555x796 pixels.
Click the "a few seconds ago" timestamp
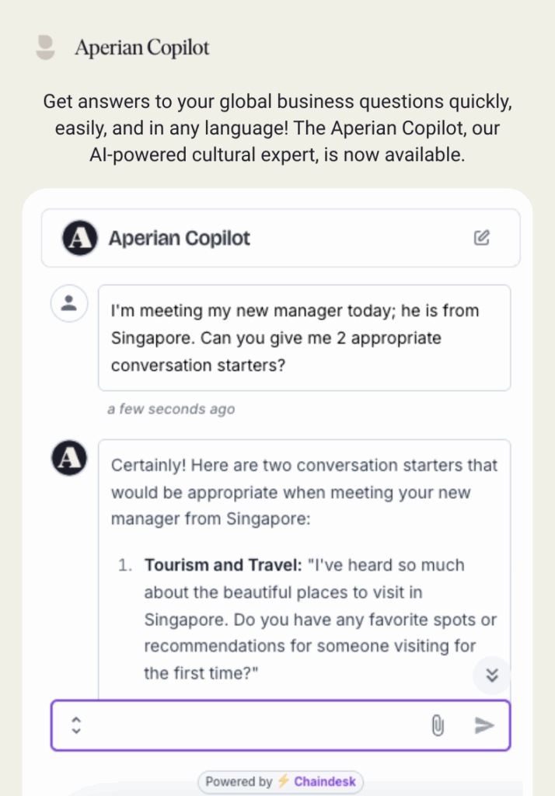(170, 409)
